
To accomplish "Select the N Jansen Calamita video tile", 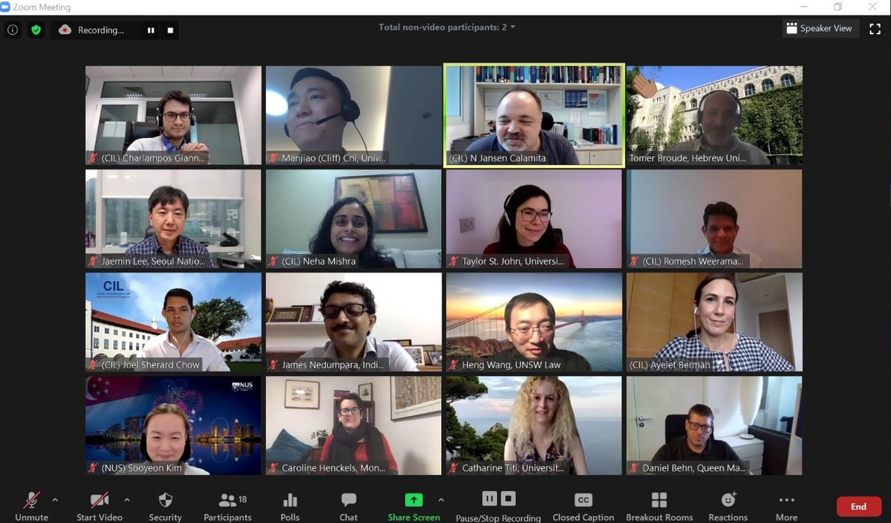I will (534, 115).
